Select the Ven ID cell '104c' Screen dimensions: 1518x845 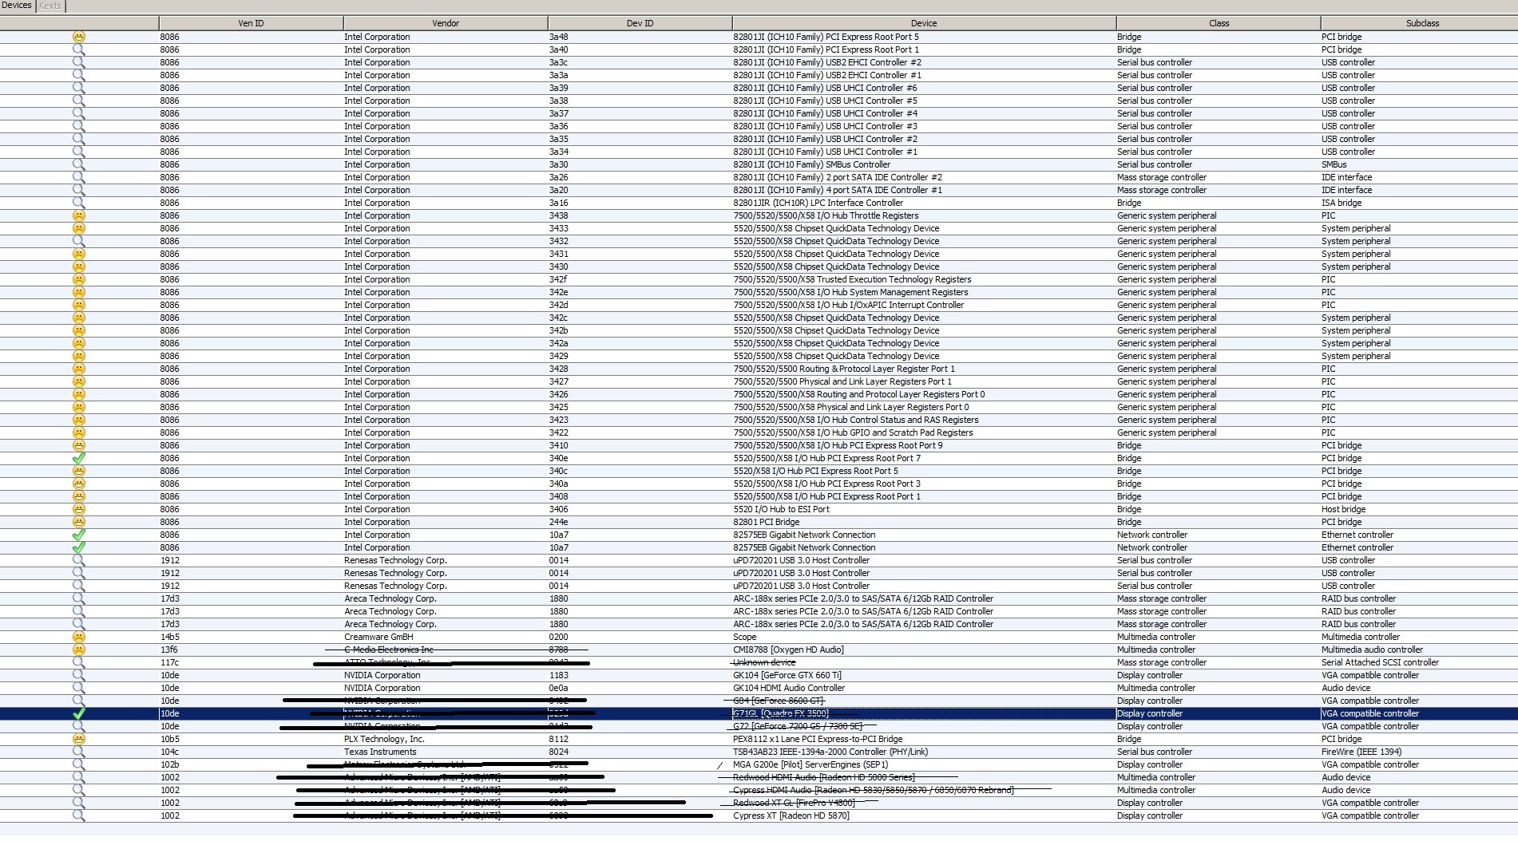251,752
